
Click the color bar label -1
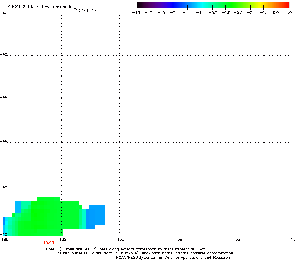pos(198,13)
